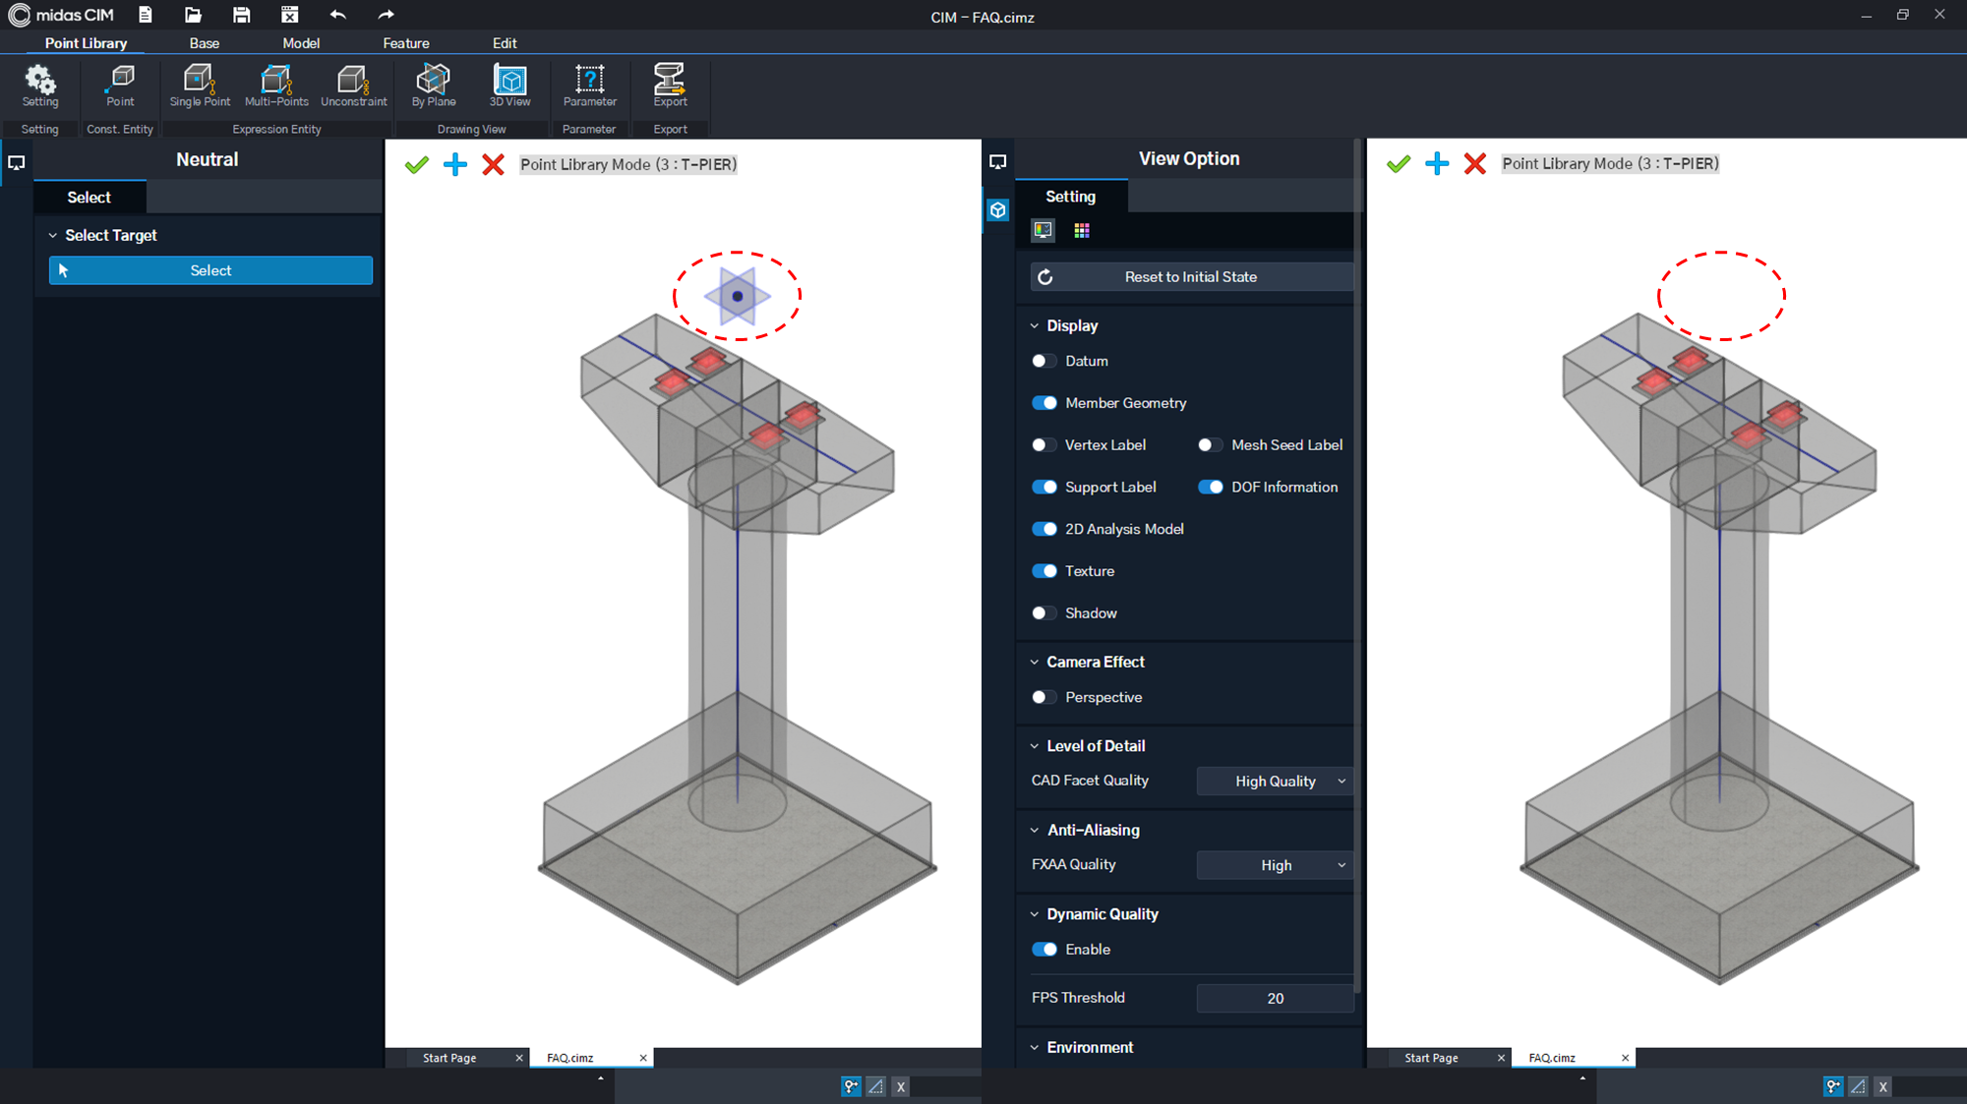Open the Parameter tool
The width and height of the screenshot is (1967, 1104).
coord(590,86)
